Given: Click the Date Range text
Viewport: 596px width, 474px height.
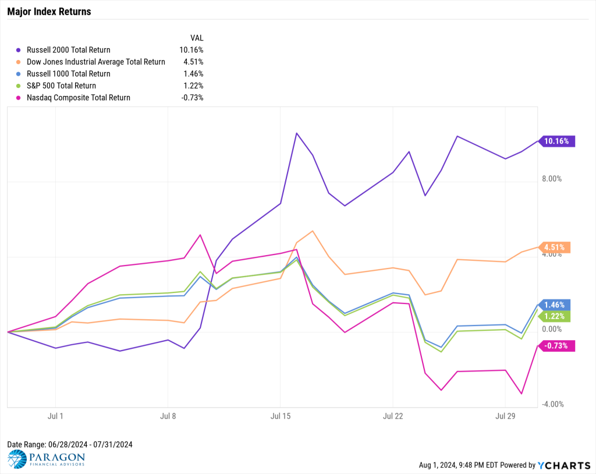Looking at the screenshot, I should coord(70,444).
